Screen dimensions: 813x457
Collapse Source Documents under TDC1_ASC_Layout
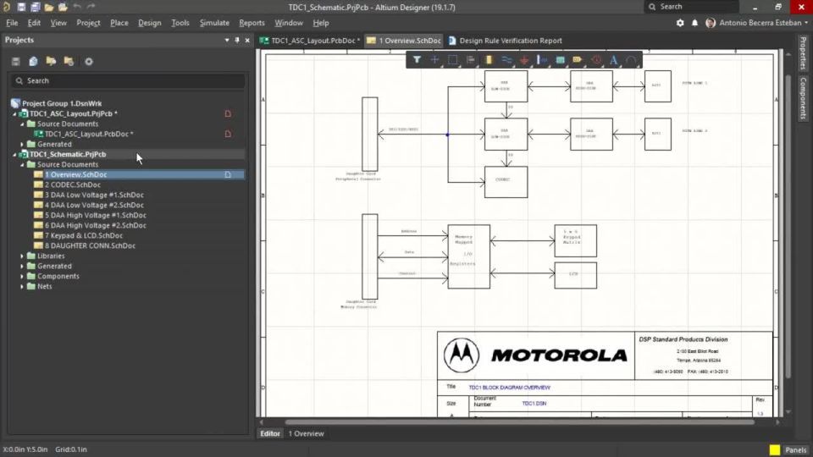[x=22, y=124]
